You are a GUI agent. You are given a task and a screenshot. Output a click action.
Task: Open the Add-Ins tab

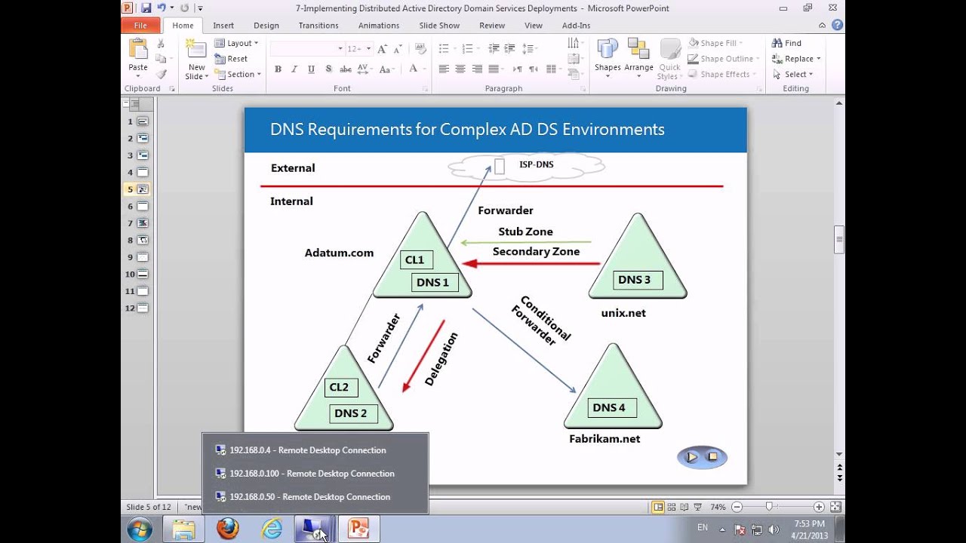coord(577,25)
